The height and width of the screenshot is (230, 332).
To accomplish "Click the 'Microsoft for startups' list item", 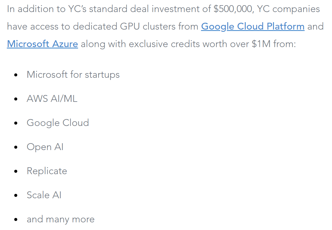I will coord(73,75).
